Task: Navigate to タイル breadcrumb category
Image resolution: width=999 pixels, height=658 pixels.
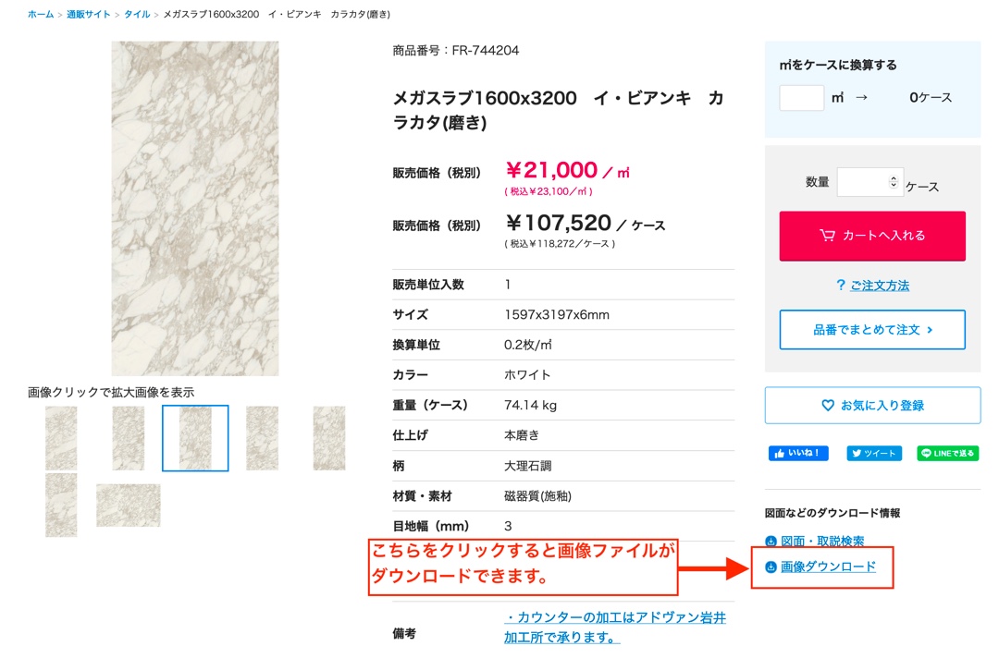Action: [137, 15]
